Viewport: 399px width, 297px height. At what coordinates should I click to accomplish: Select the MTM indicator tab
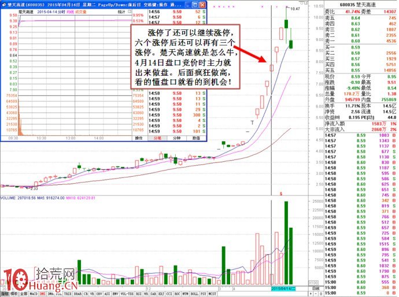[x=185, y=294]
